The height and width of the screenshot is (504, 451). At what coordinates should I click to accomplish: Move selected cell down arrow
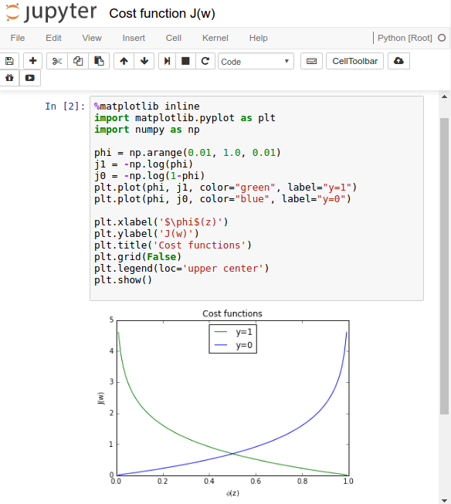(144, 61)
